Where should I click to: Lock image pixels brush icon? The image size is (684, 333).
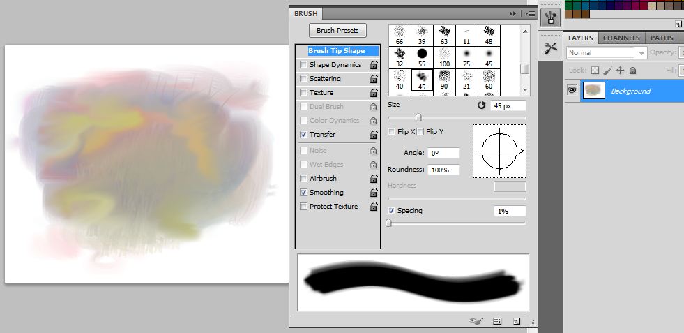tap(608, 70)
